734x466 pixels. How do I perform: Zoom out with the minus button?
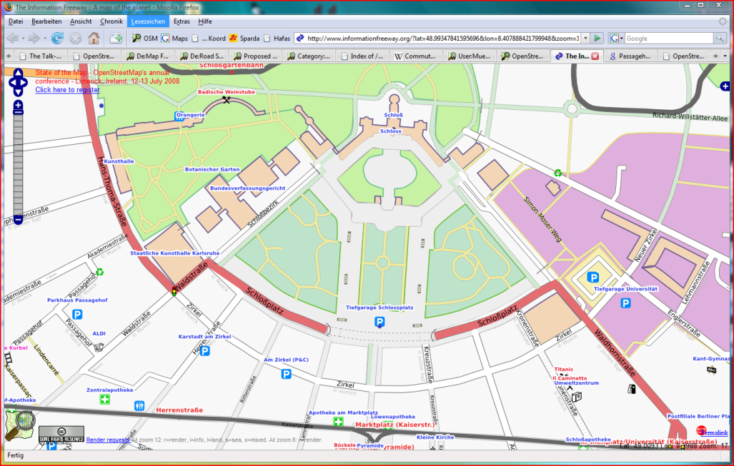(x=18, y=219)
